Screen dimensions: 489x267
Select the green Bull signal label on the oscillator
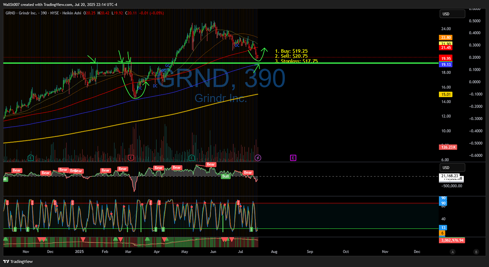click(x=225, y=176)
